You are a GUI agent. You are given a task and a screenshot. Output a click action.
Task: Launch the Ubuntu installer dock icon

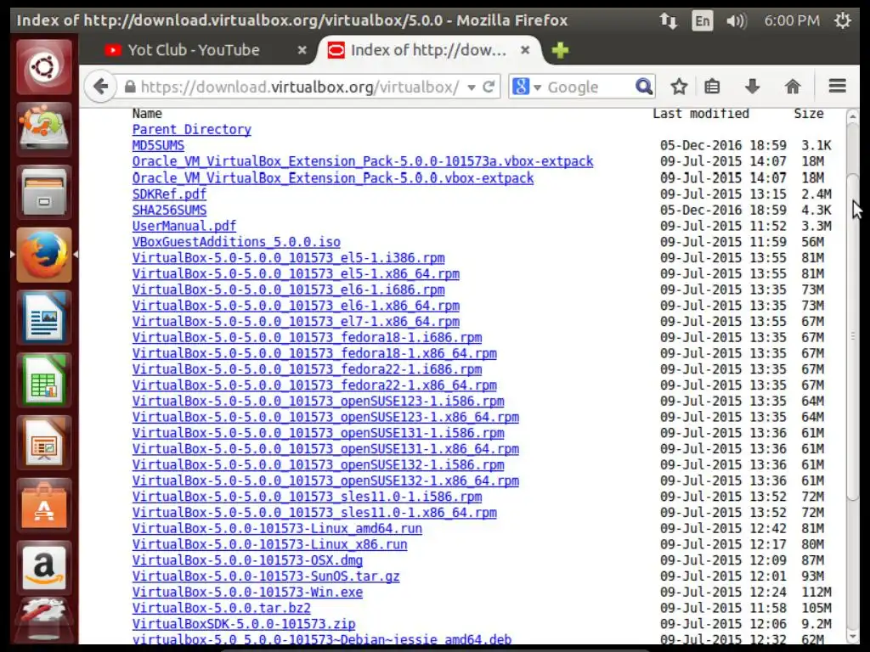tap(44, 129)
